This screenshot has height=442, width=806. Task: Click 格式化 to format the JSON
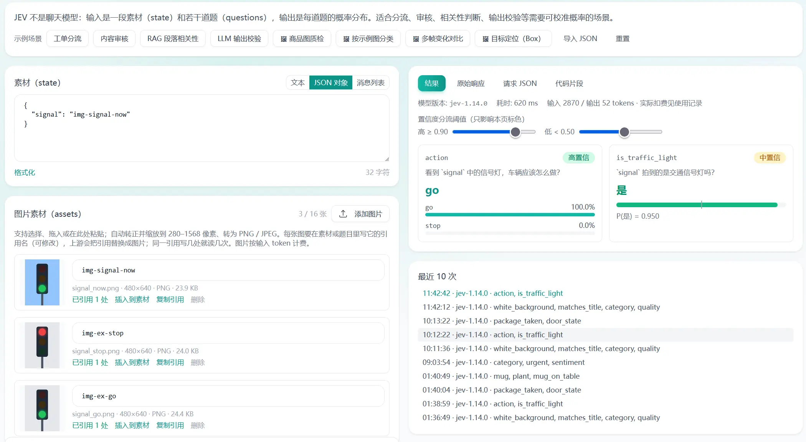[25, 172]
